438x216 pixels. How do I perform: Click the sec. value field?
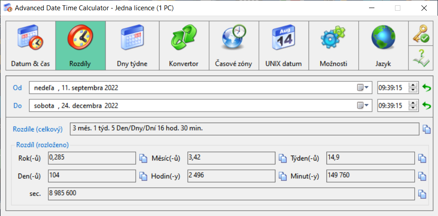click(231, 194)
